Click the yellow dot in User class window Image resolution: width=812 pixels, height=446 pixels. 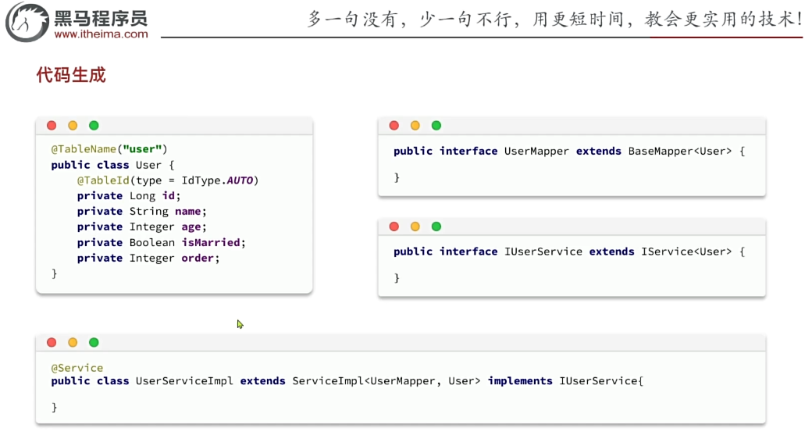pyautogui.click(x=73, y=126)
